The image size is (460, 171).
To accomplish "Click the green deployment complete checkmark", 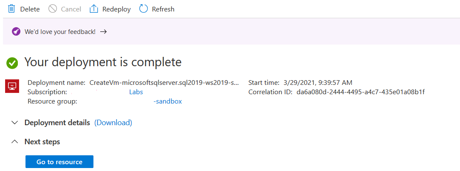I will click(x=12, y=63).
